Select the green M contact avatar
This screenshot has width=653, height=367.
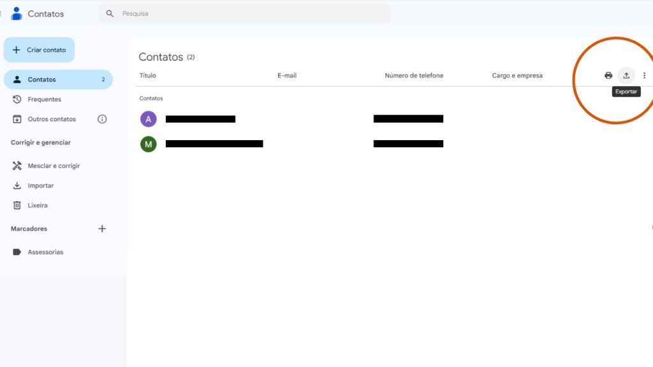149,143
